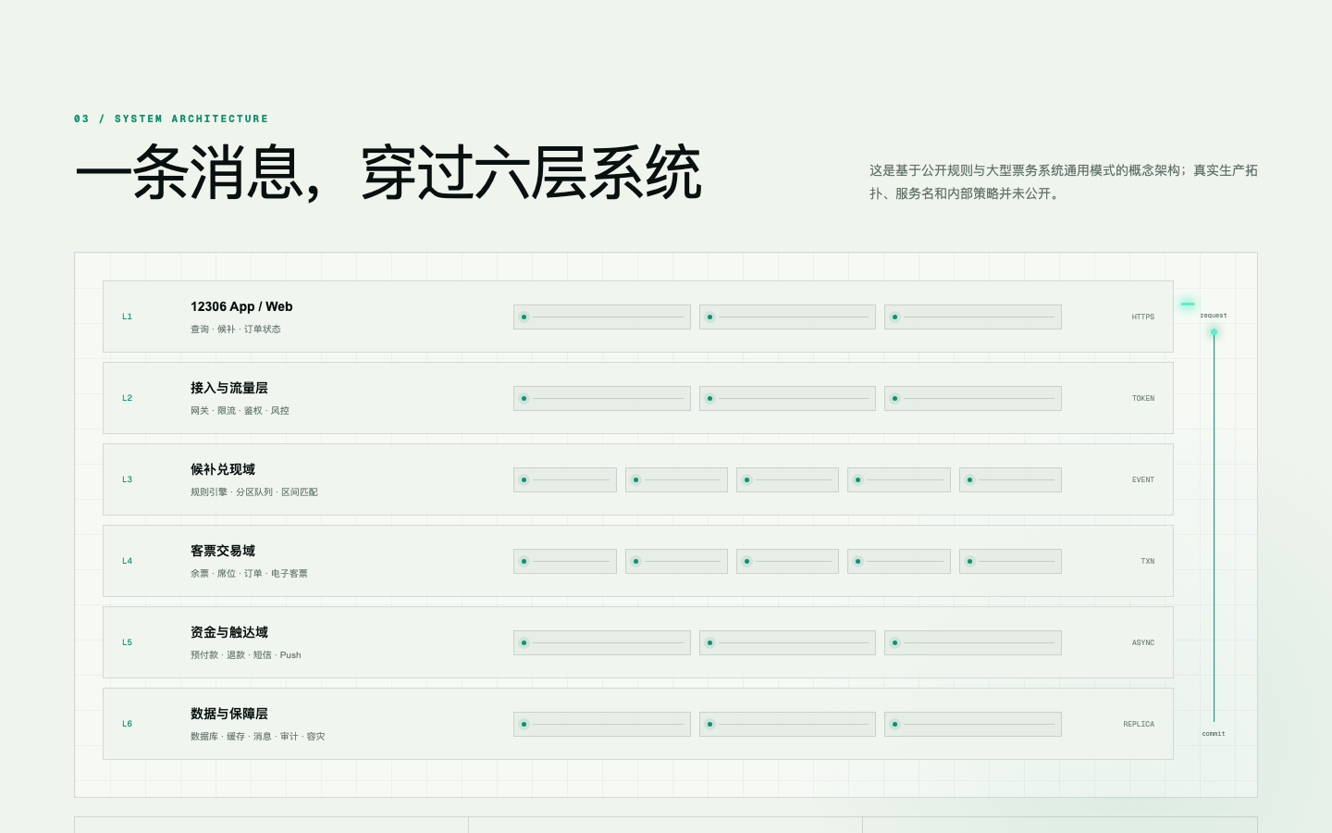Click the subtitle "余票 · 席位 · 订单 · 电子客票"
The image size is (1332, 833).
[249, 574]
